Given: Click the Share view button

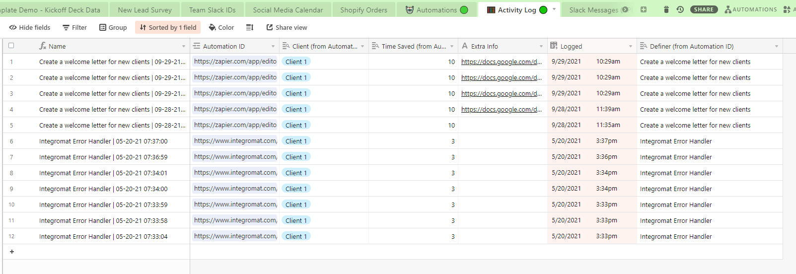Looking at the screenshot, I should click(287, 27).
